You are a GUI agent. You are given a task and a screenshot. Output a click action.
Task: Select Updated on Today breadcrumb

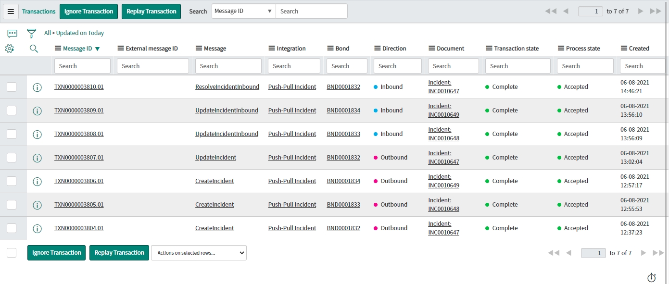80,33
